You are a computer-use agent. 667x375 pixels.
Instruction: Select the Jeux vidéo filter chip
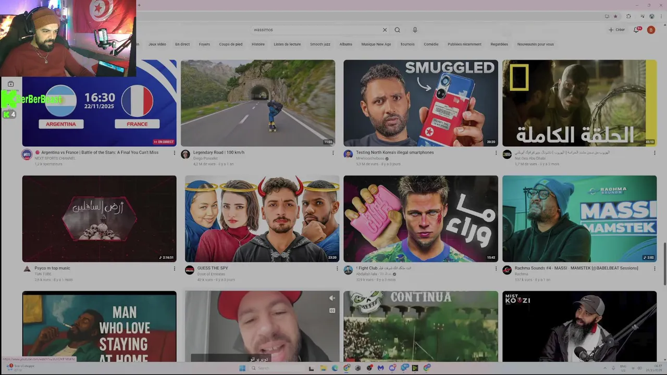click(x=157, y=44)
